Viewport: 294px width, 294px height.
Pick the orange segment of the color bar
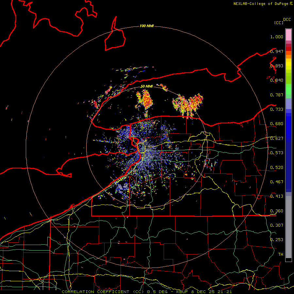click(x=288, y=55)
